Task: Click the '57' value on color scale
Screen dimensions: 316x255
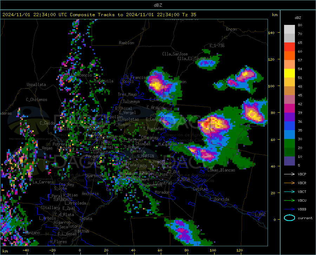Action: click(300, 60)
